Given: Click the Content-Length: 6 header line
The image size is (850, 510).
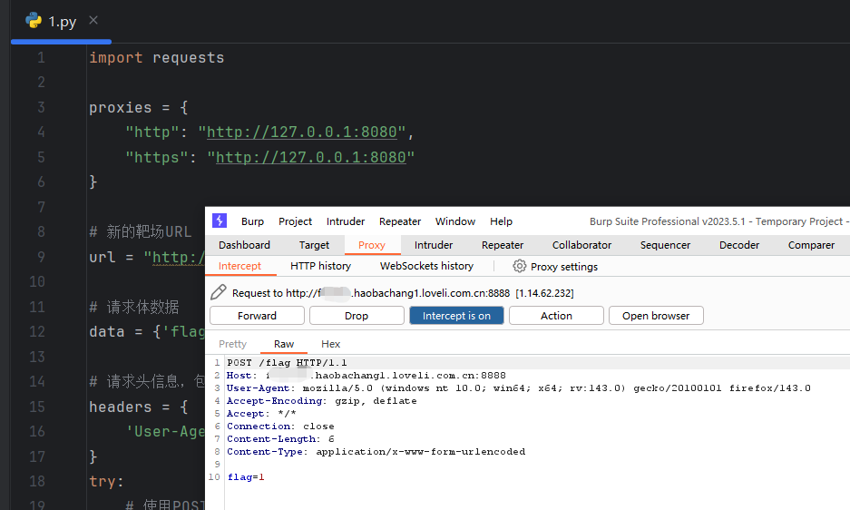Looking at the screenshot, I should [x=280, y=439].
